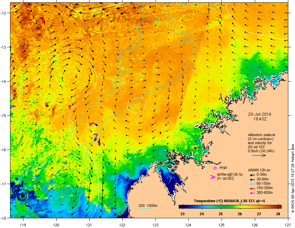Click the '20-Jul 18Z' text
Image resolution: width=295 pixels, height=228 pixels.
tap(255, 147)
